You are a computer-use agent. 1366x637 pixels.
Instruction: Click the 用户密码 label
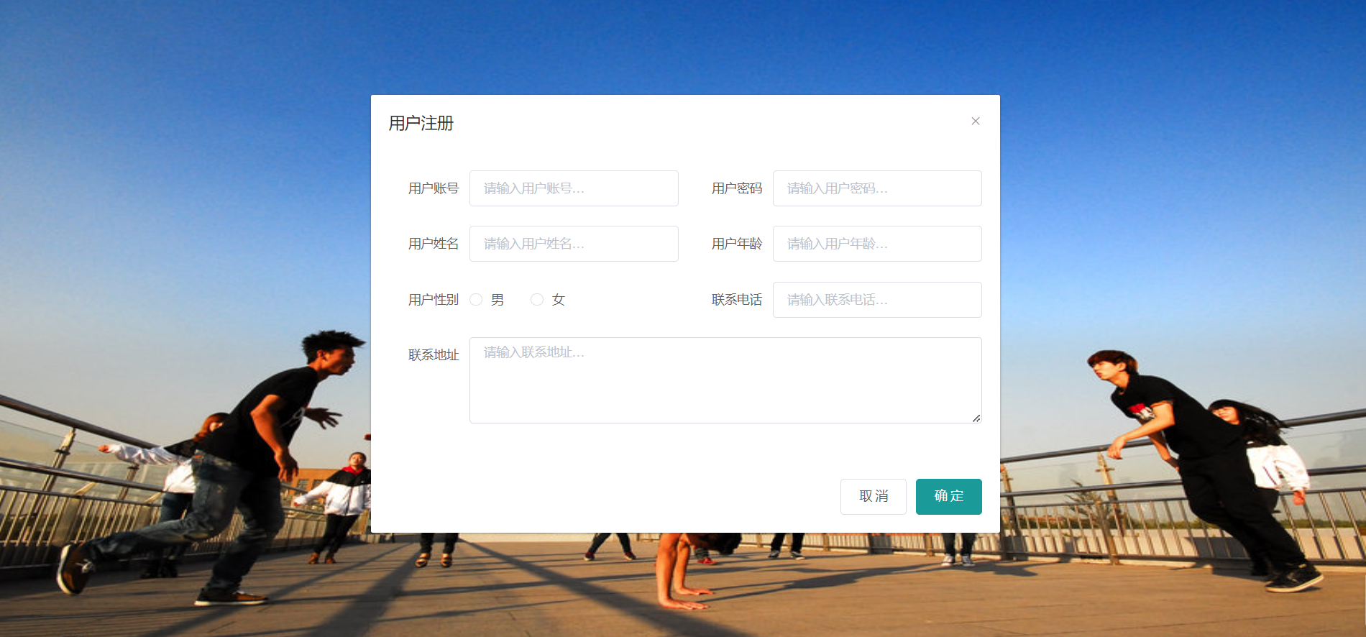(x=737, y=188)
